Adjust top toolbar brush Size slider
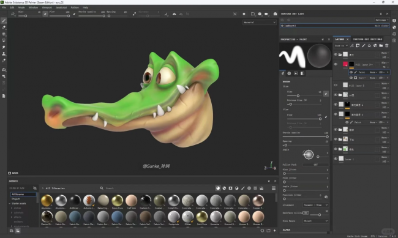The image size is (398, 238). 29,16
